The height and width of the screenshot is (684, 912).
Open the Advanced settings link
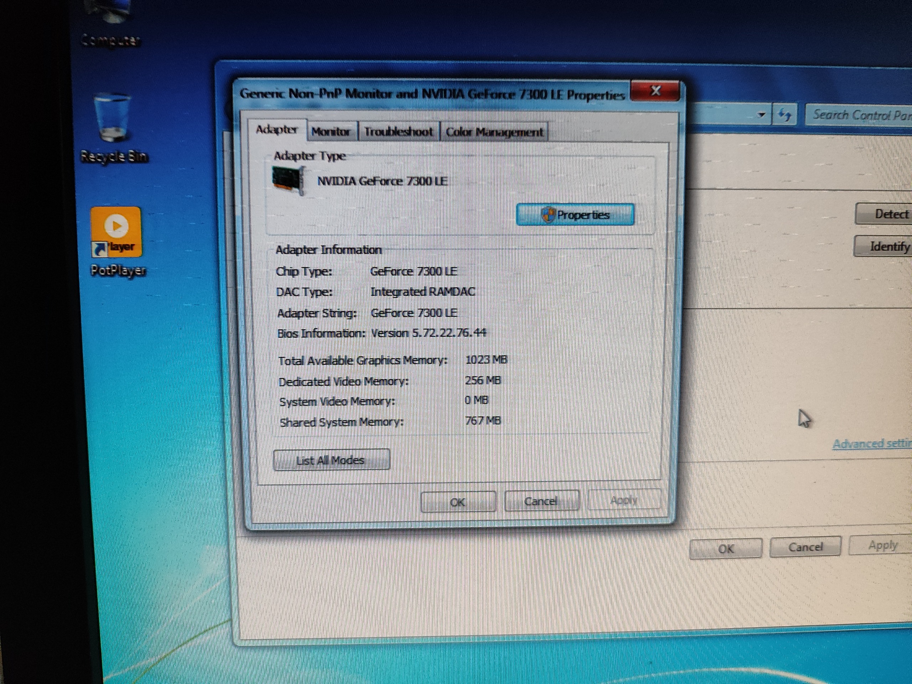click(x=872, y=443)
